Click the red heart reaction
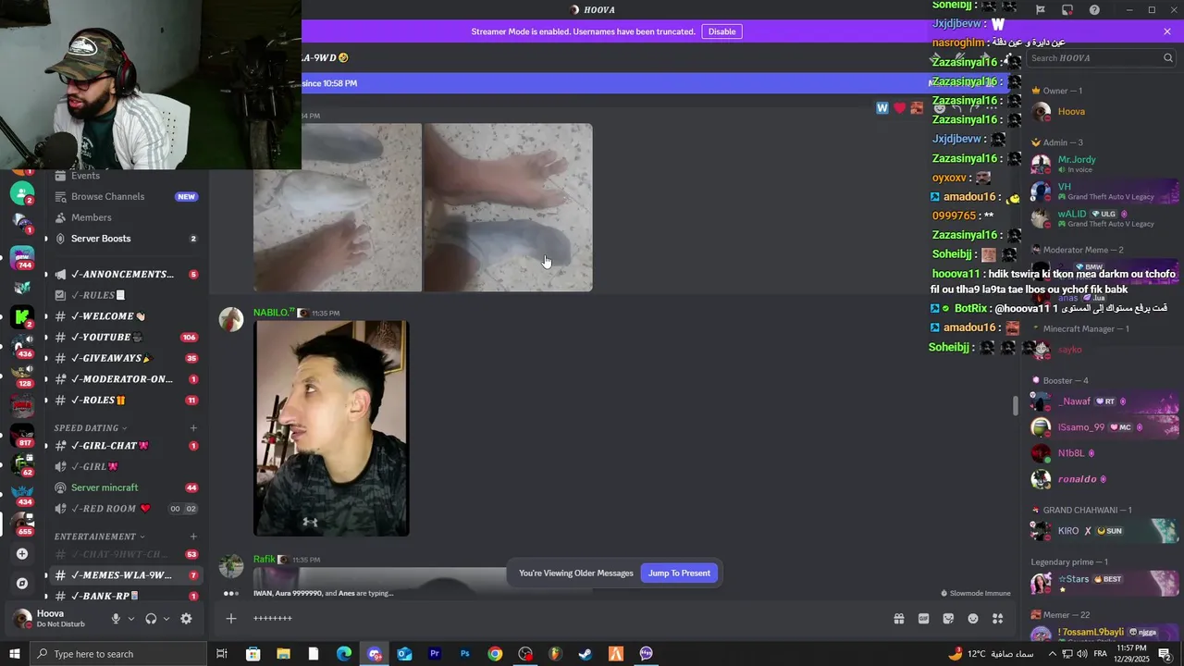 pos(899,108)
